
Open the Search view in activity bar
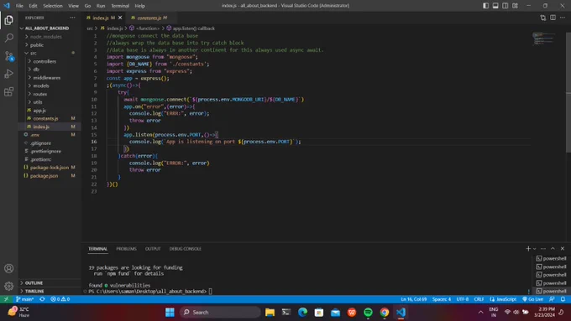(x=9, y=38)
